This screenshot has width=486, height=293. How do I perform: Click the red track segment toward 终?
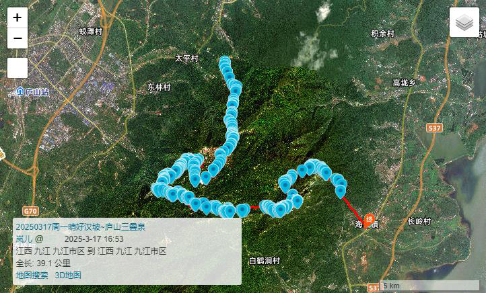pos(353,208)
